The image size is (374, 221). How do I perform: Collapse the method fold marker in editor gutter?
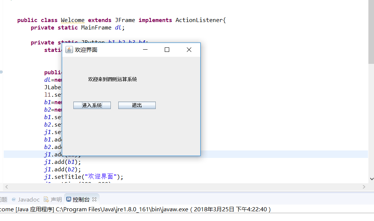pos(1,72)
